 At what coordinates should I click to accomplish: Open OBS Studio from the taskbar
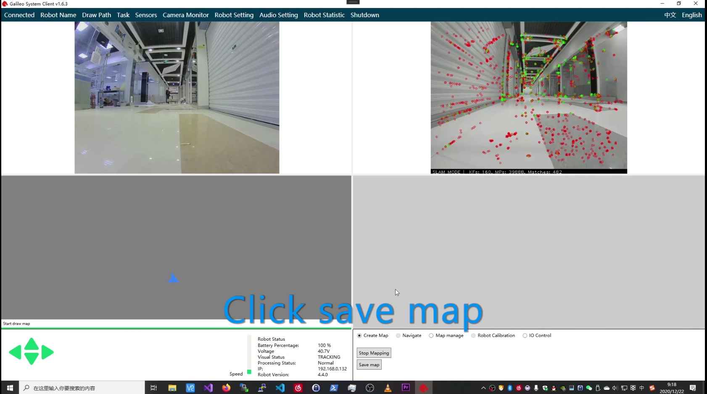pos(370,388)
